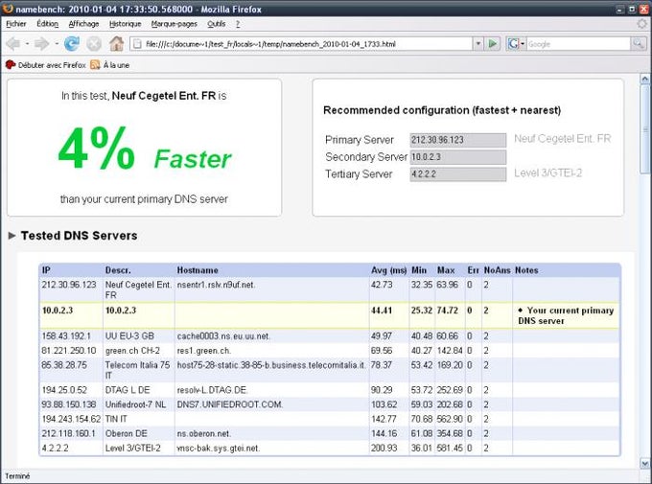
Task: Select the IP cell 194.243.154.62
Action: [71, 419]
